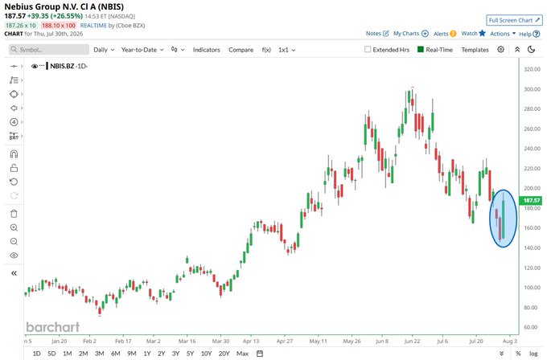The height and width of the screenshot is (360, 547).
Task: Open the Indicators menu
Action: pyautogui.click(x=206, y=50)
